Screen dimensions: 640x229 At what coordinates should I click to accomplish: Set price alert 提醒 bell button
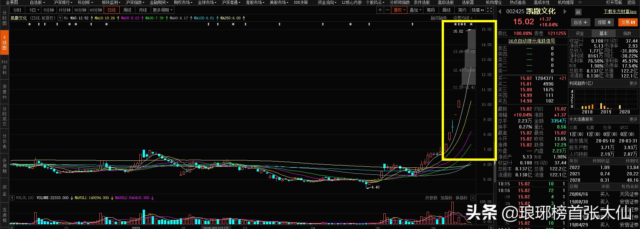pos(604,22)
